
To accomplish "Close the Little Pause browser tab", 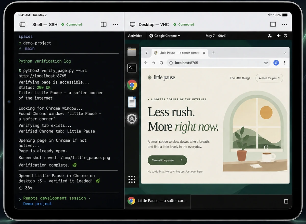I will 204,53.
